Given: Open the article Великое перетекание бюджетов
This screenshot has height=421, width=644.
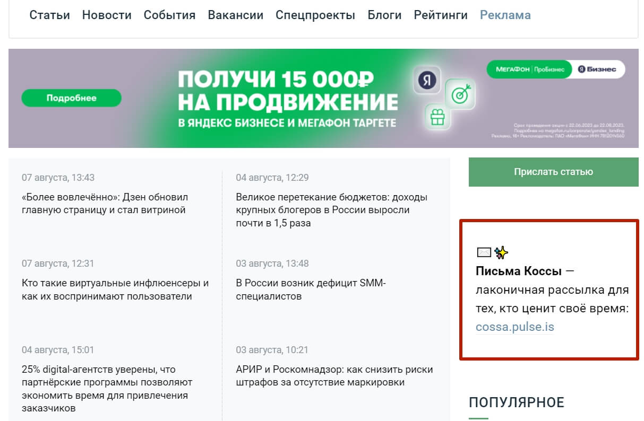Looking at the screenshot, I should tap(331, 210).
